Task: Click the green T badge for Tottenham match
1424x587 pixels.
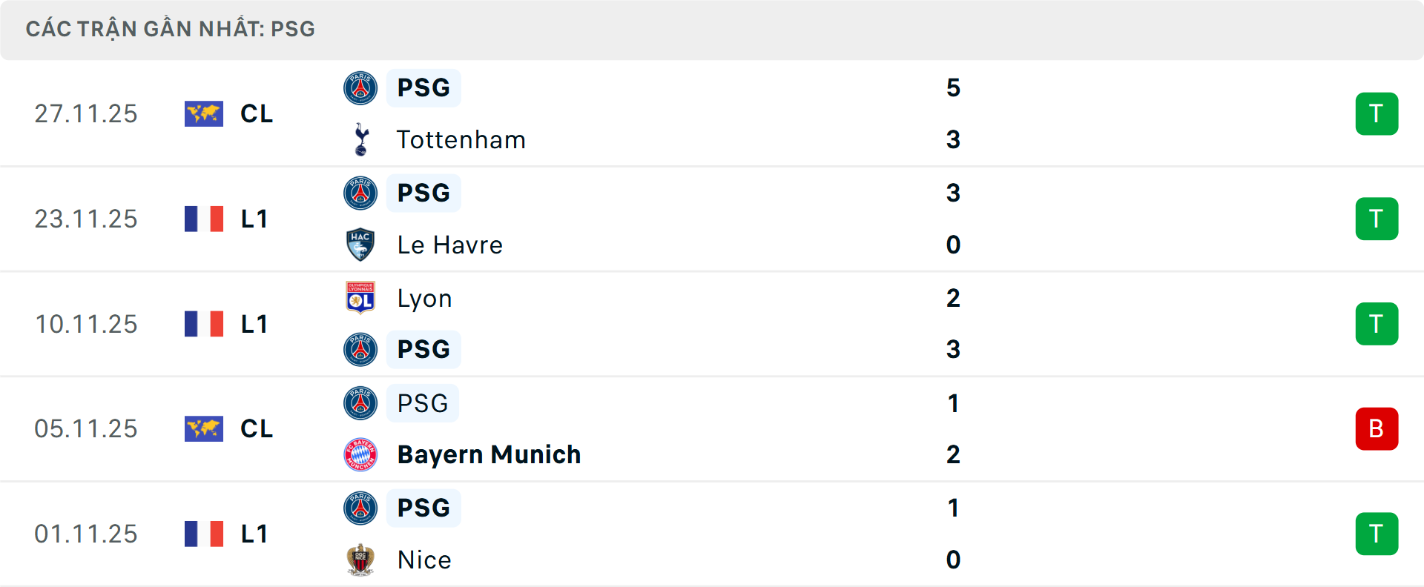Action: pos(1377,114)
